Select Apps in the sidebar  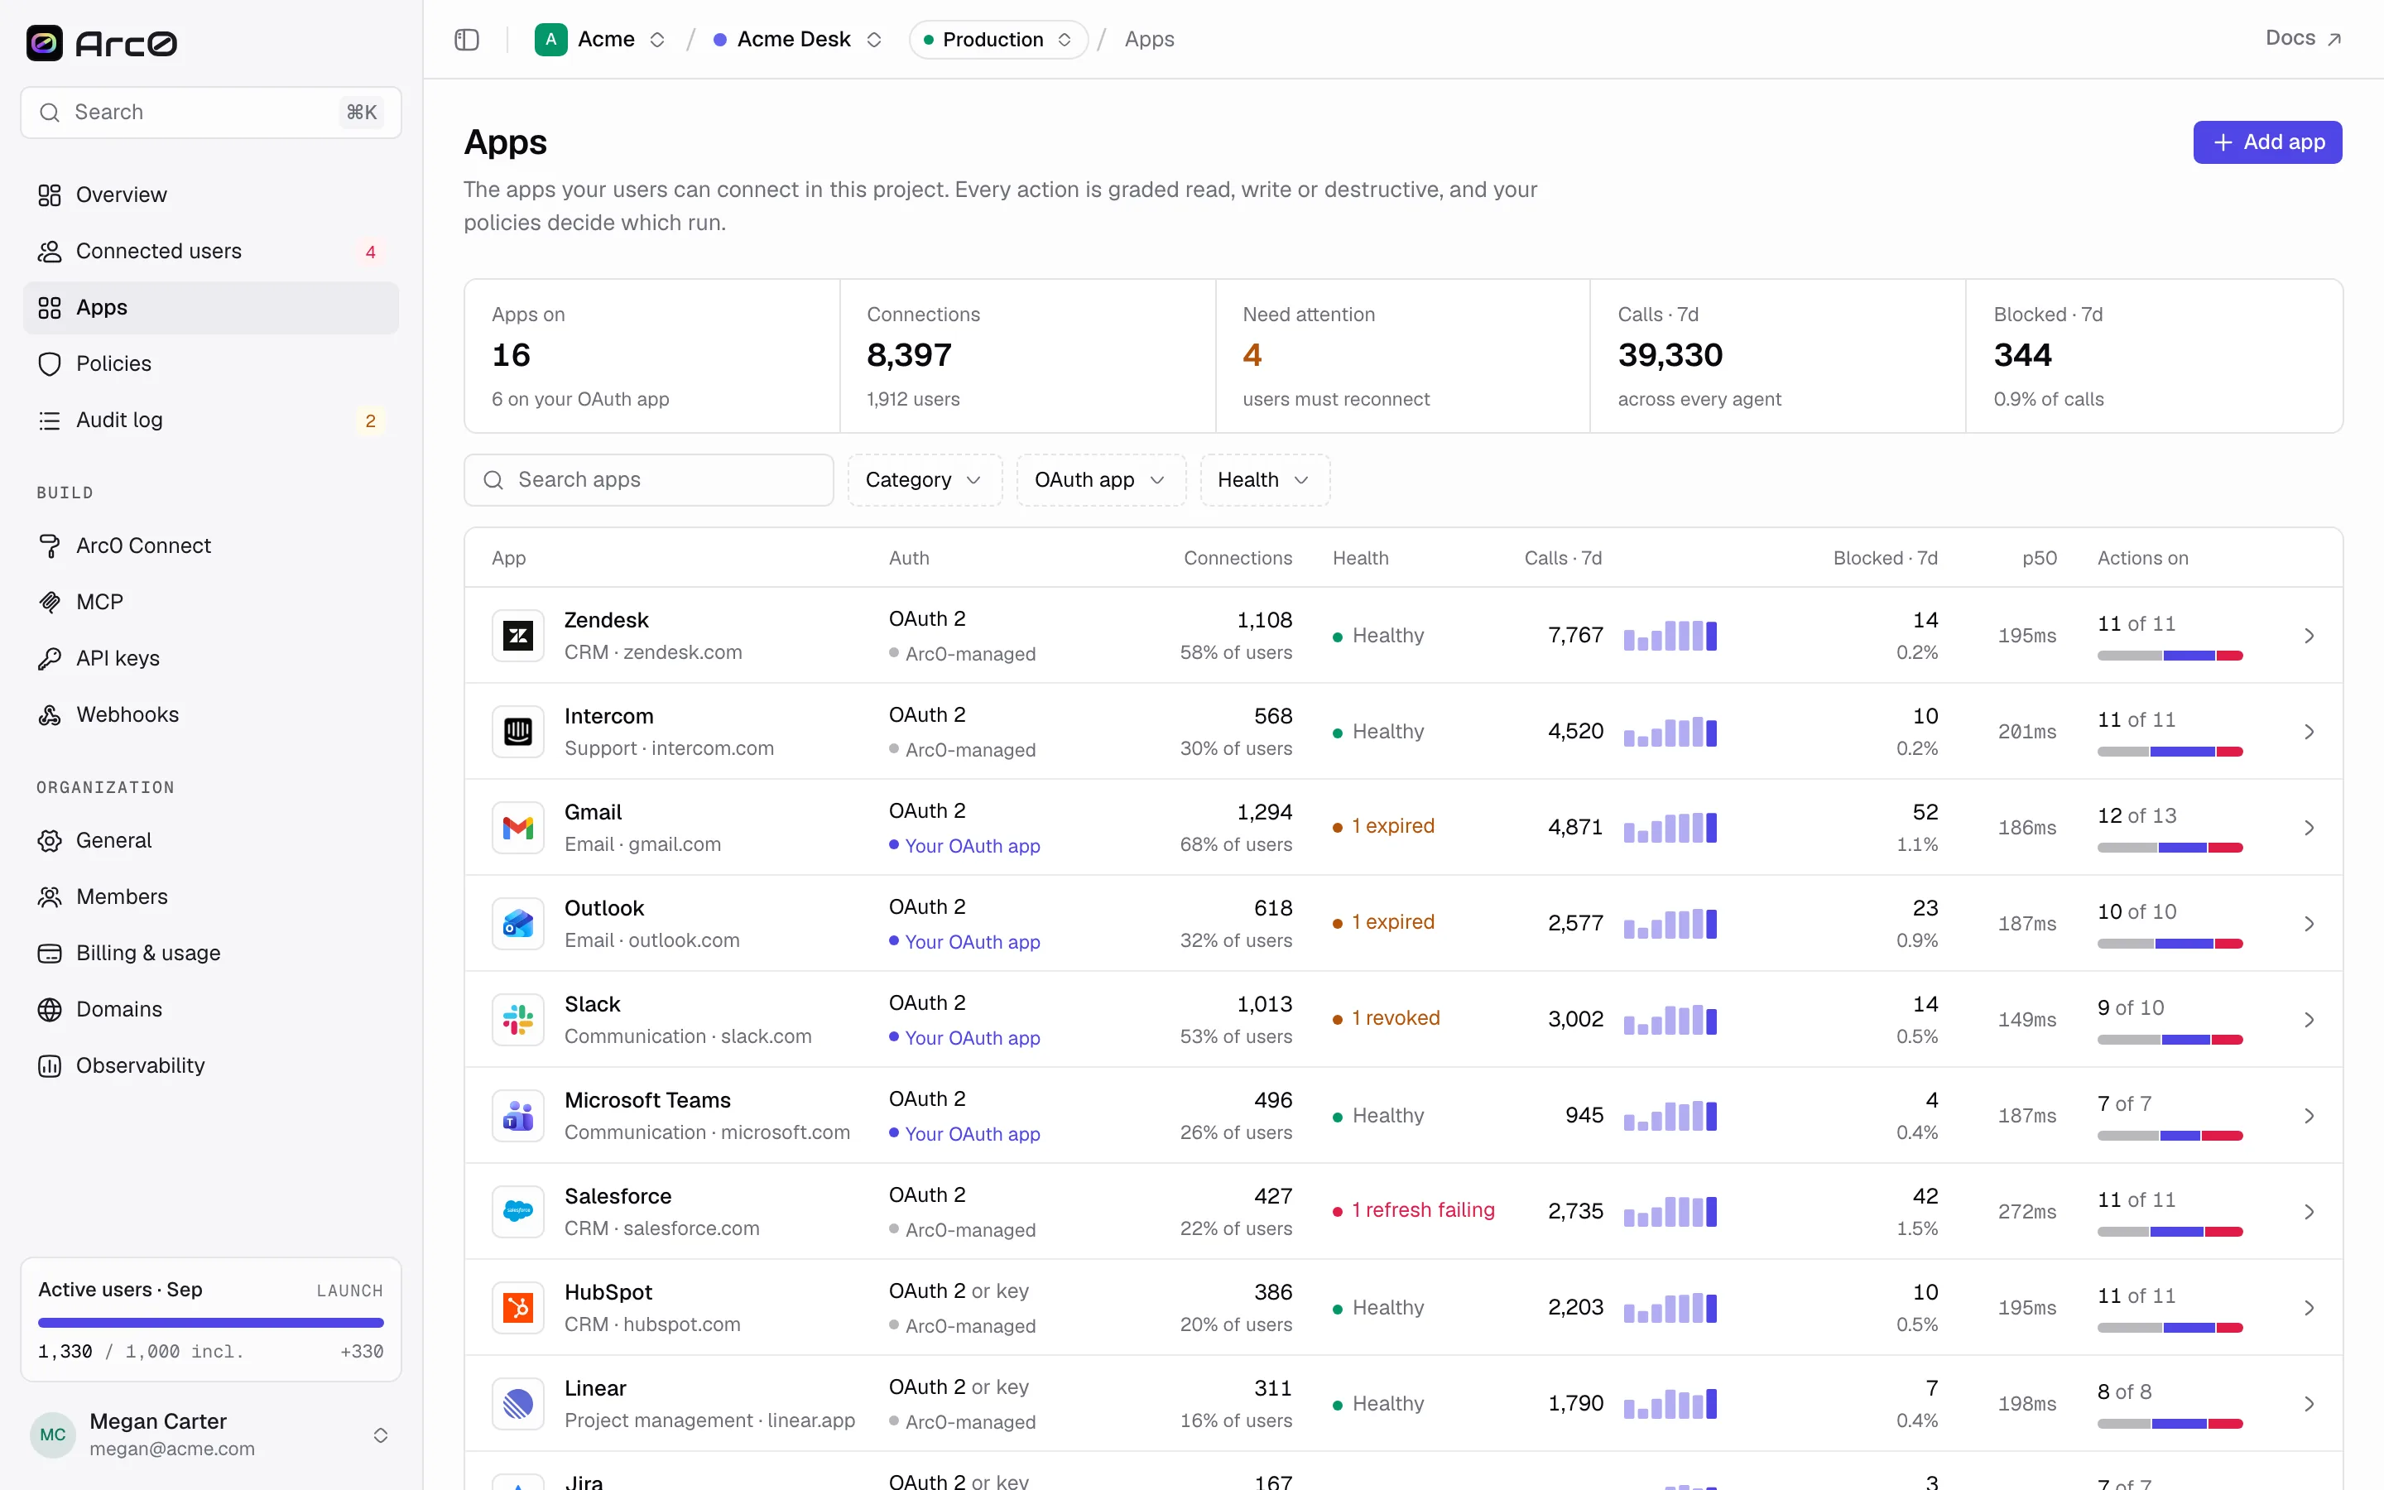point(211,307)
